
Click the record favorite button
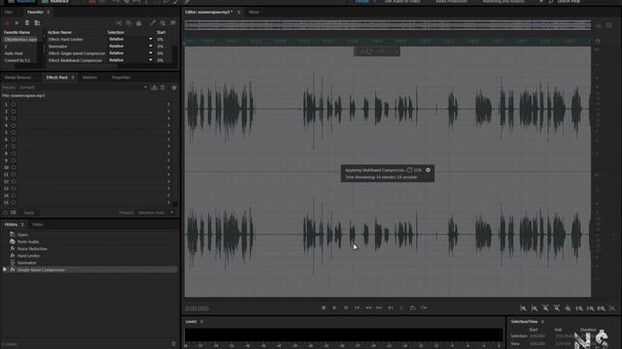7,23
